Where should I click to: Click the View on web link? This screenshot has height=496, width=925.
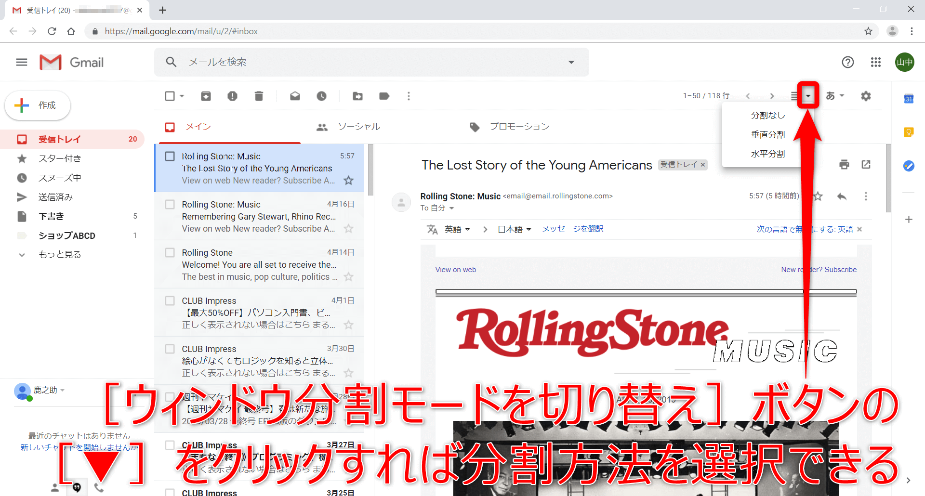coord(456,270)
